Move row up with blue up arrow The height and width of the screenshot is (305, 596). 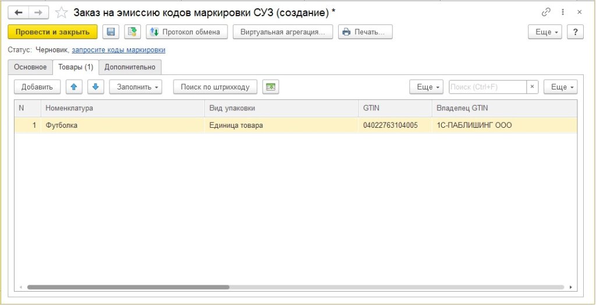pos(74,87)
